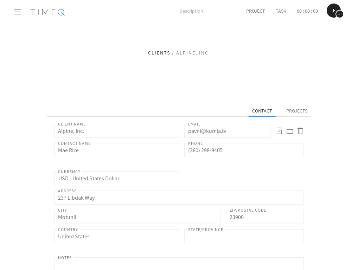The height and width of the screenshot is (270, 358).
Task: Start the timer with the play button
Action: pos(333,11)
